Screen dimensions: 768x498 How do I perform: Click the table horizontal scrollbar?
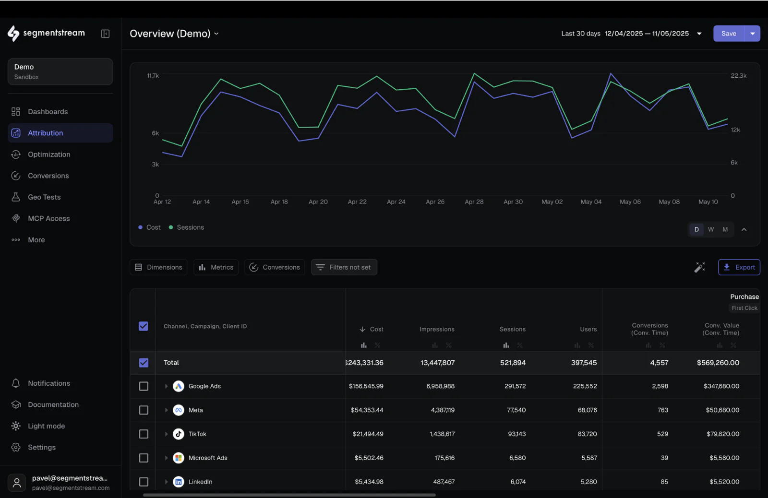click(289, 495)
